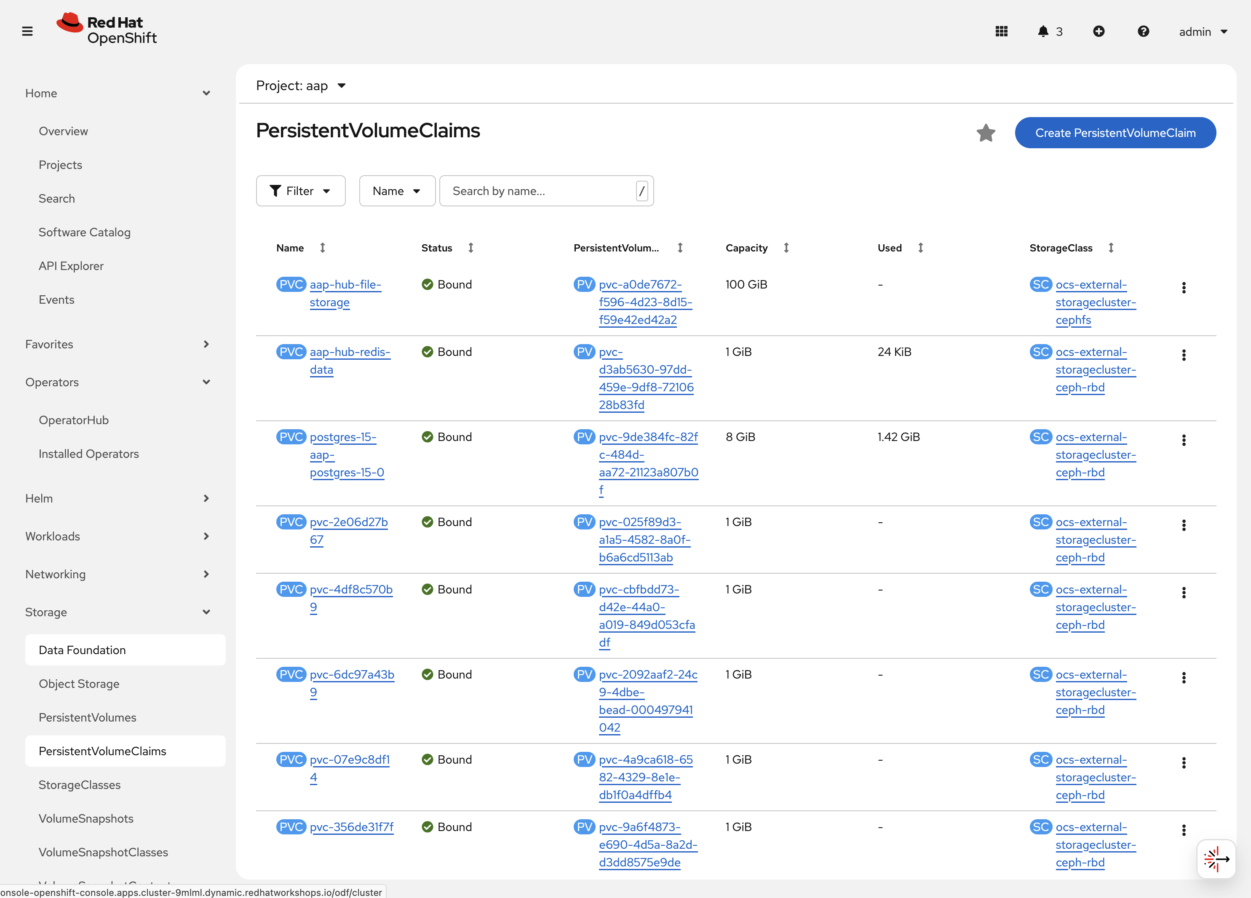The image size is (1251, 898).
Task: Open the Filter dropdown
Action: click(x=301, y=191)
